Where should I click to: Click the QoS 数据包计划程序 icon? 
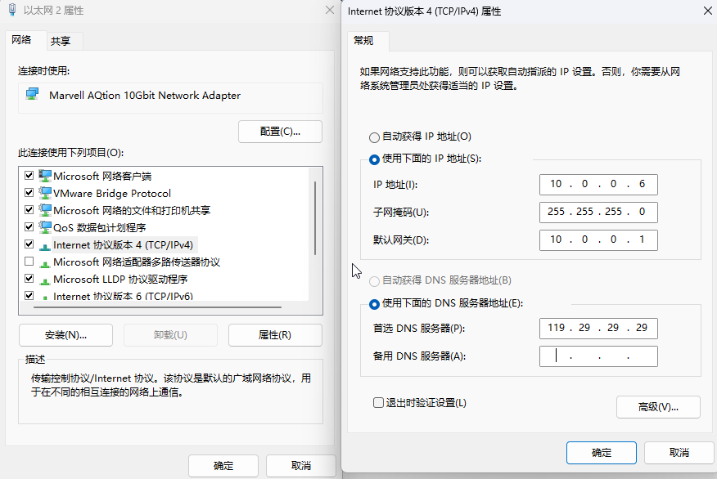(45, 227)
